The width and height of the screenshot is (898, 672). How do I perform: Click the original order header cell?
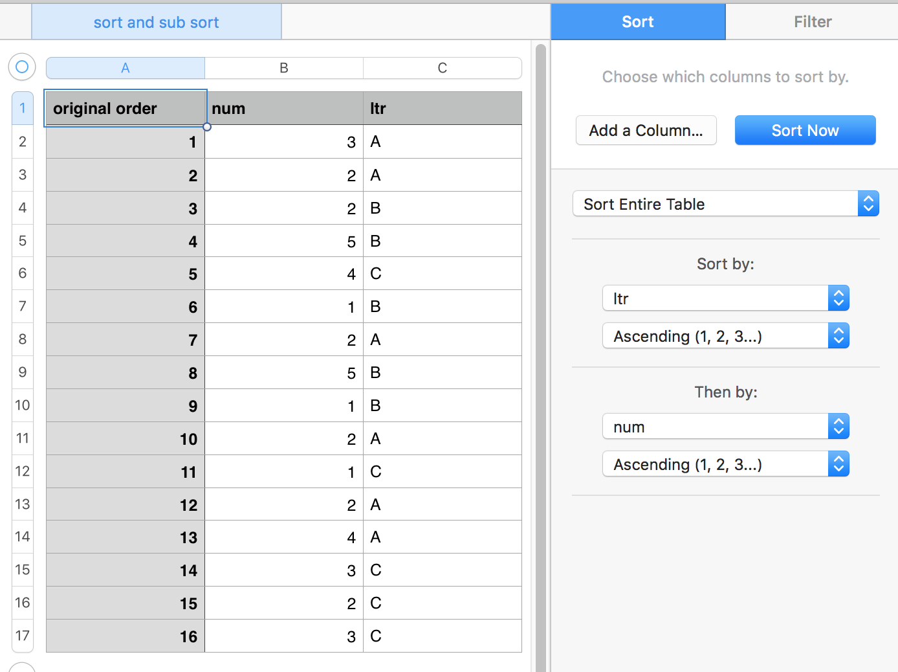(125, 108)
